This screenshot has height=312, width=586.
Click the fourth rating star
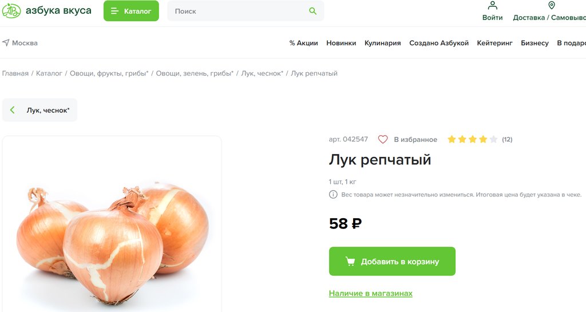[483, 139]
